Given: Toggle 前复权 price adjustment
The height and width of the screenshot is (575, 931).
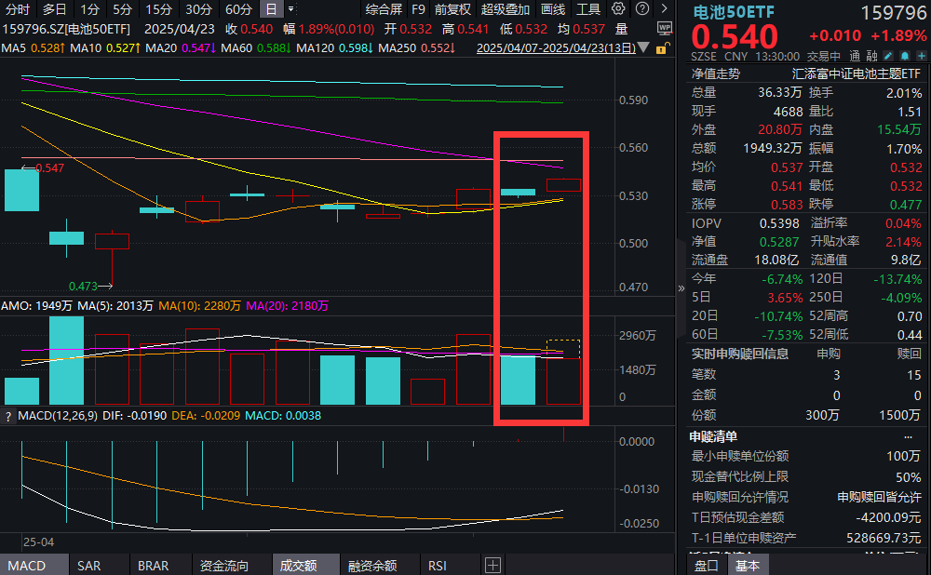Looking at the screenshot, I should [x=452, y=9].
